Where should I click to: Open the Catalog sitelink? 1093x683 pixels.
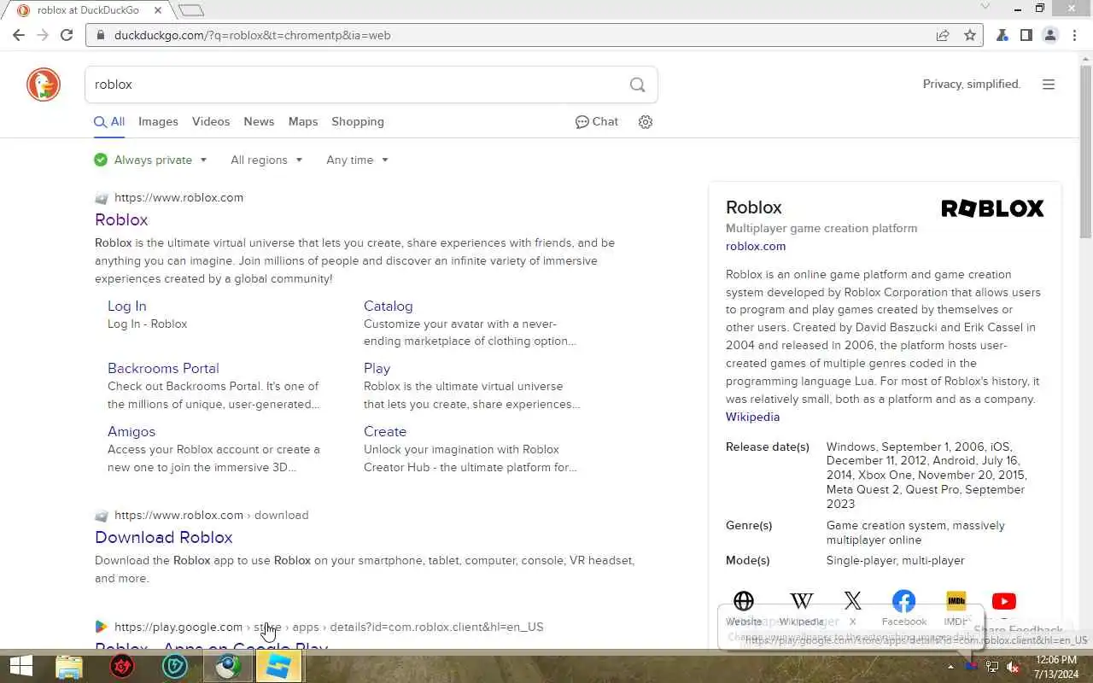click(388, 306)
